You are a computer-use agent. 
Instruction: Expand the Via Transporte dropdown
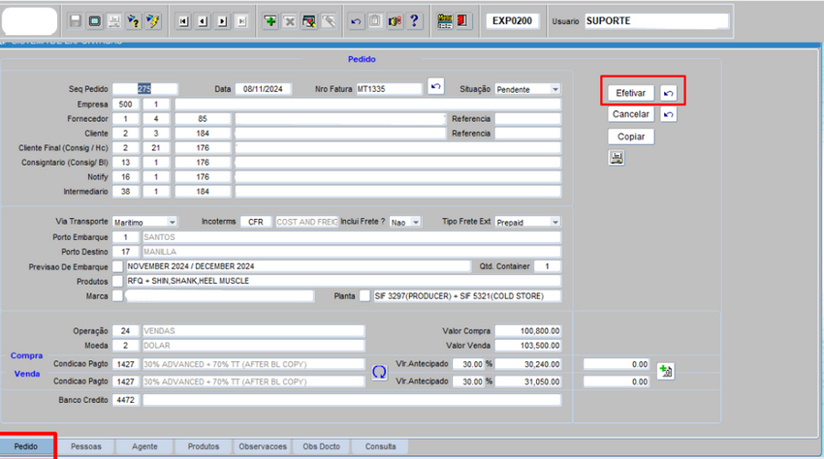(172, 222)
